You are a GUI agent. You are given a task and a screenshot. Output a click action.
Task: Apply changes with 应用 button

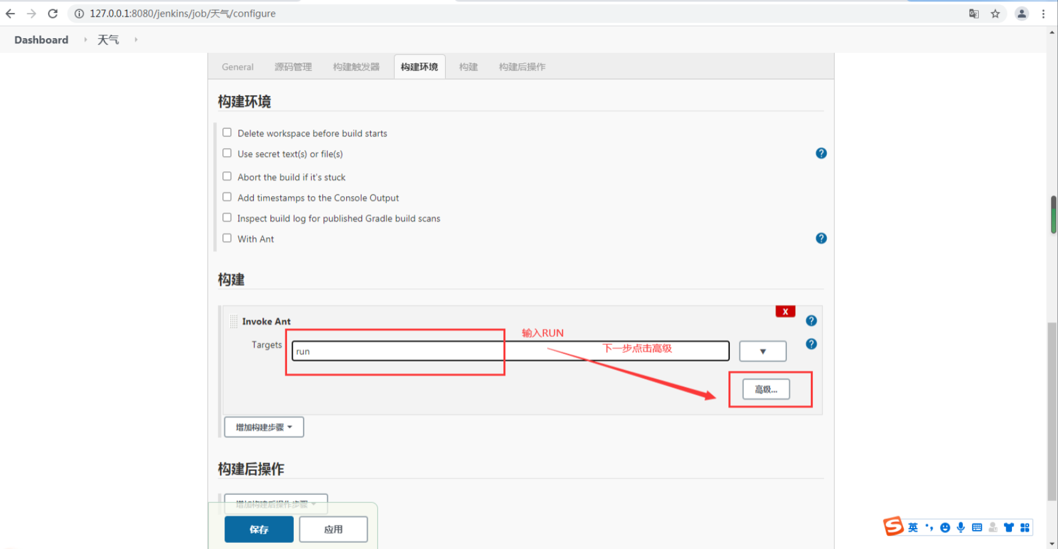click(x=333, y=529)
